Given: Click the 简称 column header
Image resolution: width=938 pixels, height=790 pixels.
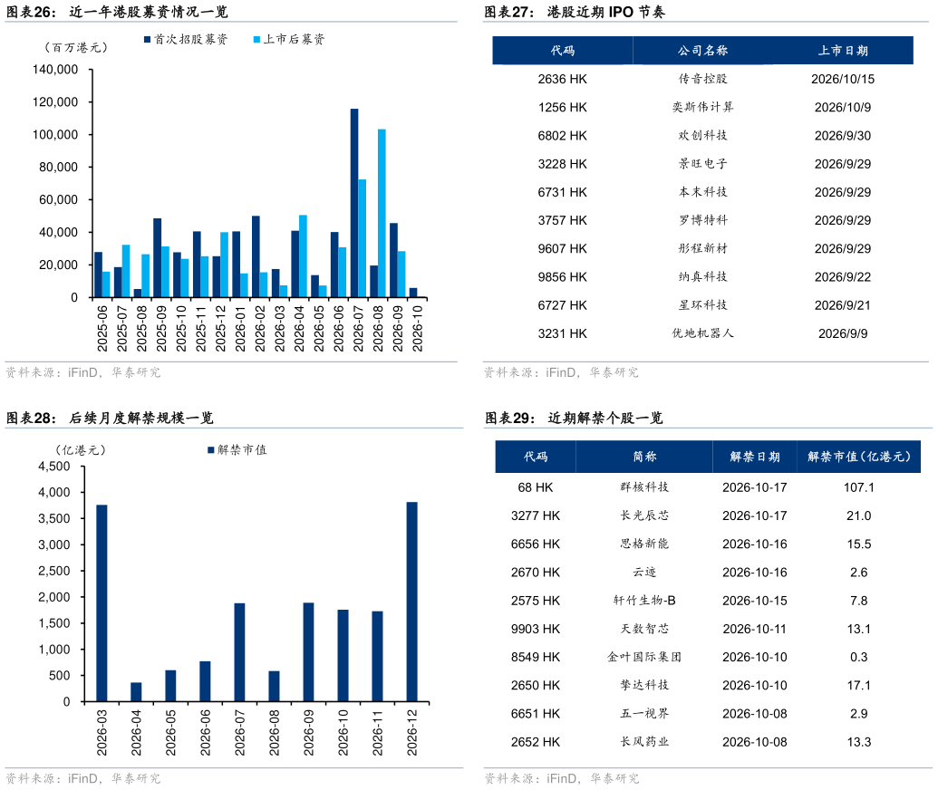Looking at the screenshot, I should pos(644,457).
